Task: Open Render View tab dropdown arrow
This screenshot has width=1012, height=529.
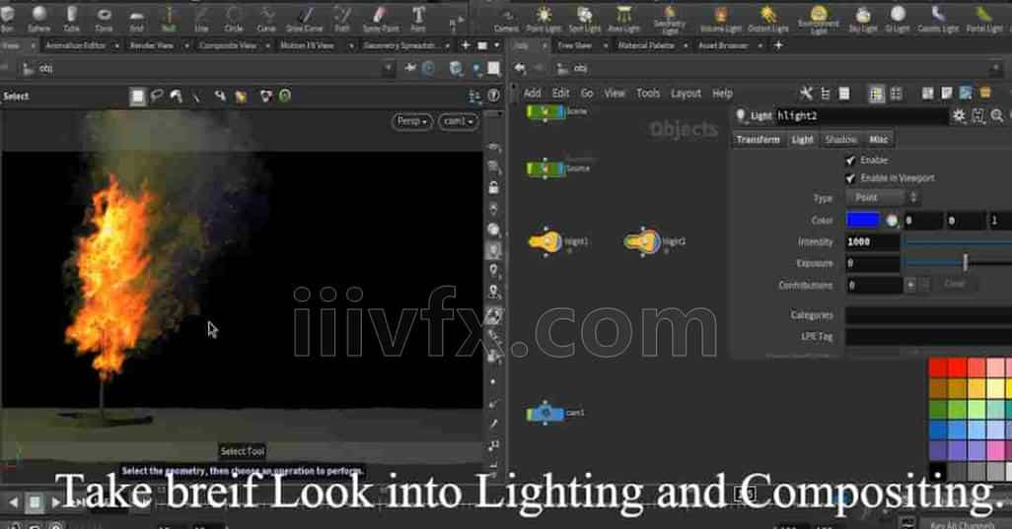Action: click(185, 45)
